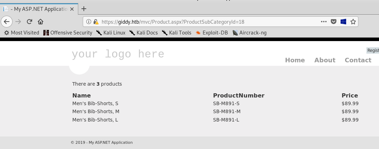Click the Home navigation menu item

(295, 60)
